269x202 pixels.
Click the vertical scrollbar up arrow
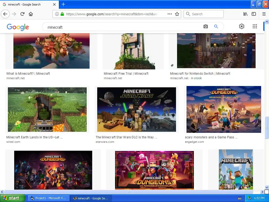coord(267,22)
